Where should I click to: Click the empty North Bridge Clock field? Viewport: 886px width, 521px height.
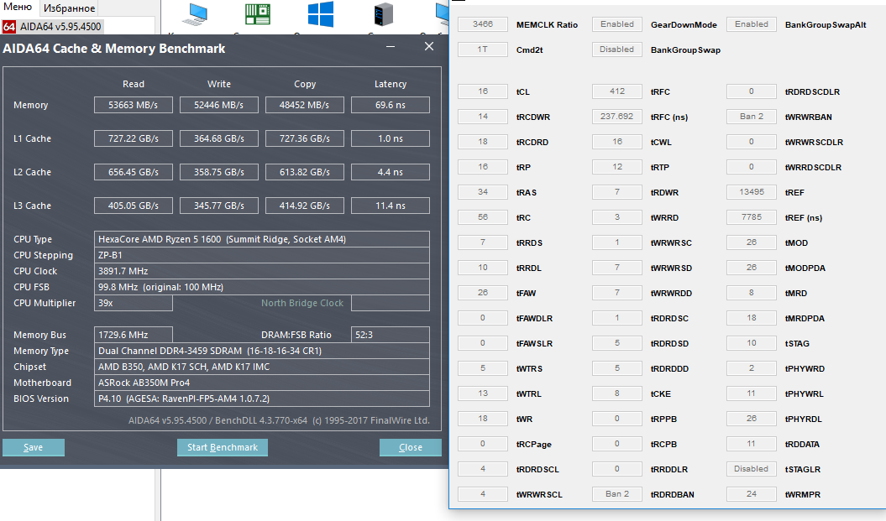(x=391, y=303)
